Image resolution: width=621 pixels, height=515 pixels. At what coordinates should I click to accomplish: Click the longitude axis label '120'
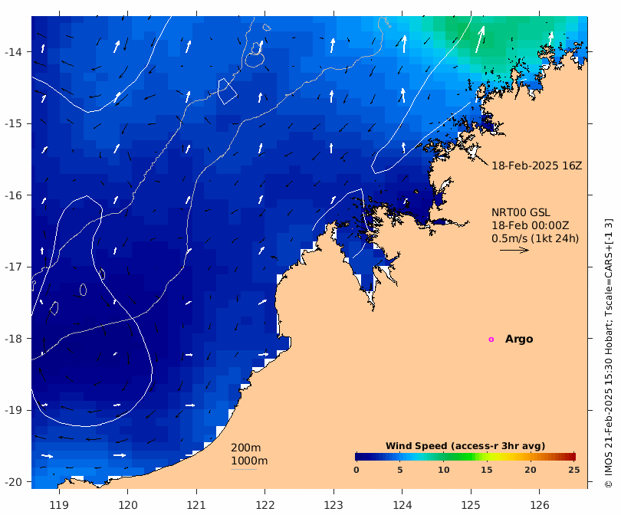click(128, 506)
